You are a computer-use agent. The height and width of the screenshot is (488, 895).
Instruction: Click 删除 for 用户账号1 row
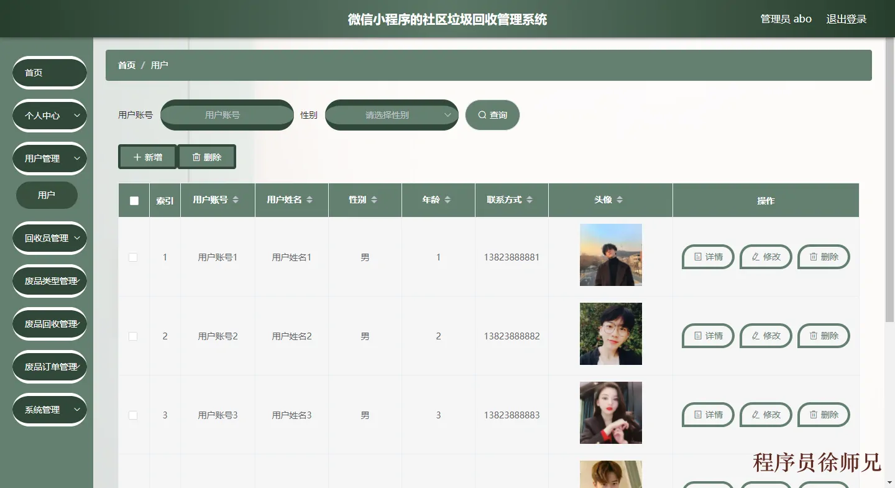click(824, 257)
